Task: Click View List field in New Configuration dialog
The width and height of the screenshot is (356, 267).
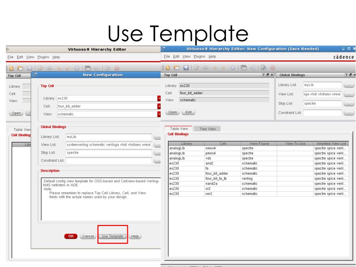Action: [x=109, y=145]
